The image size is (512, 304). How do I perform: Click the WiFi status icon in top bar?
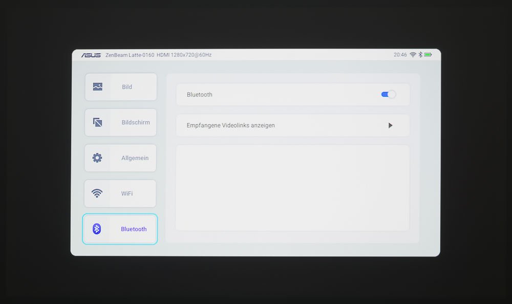click(x=413, y=55)
